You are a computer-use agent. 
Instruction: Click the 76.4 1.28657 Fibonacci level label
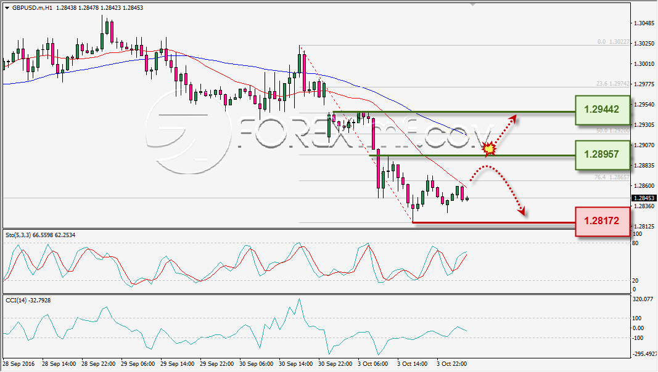click(612, 177)
